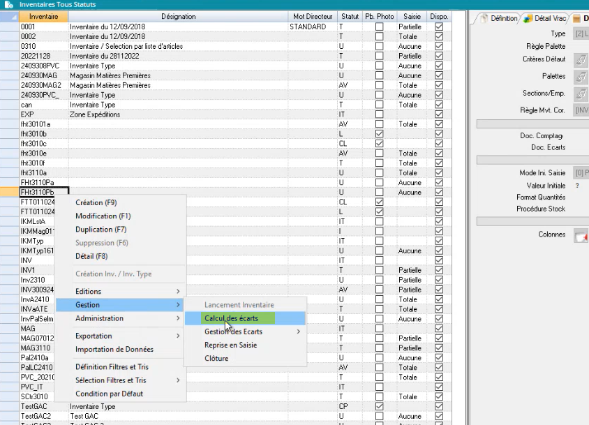
Task: Open the Type dropdown field
Action: click(580, 33)
